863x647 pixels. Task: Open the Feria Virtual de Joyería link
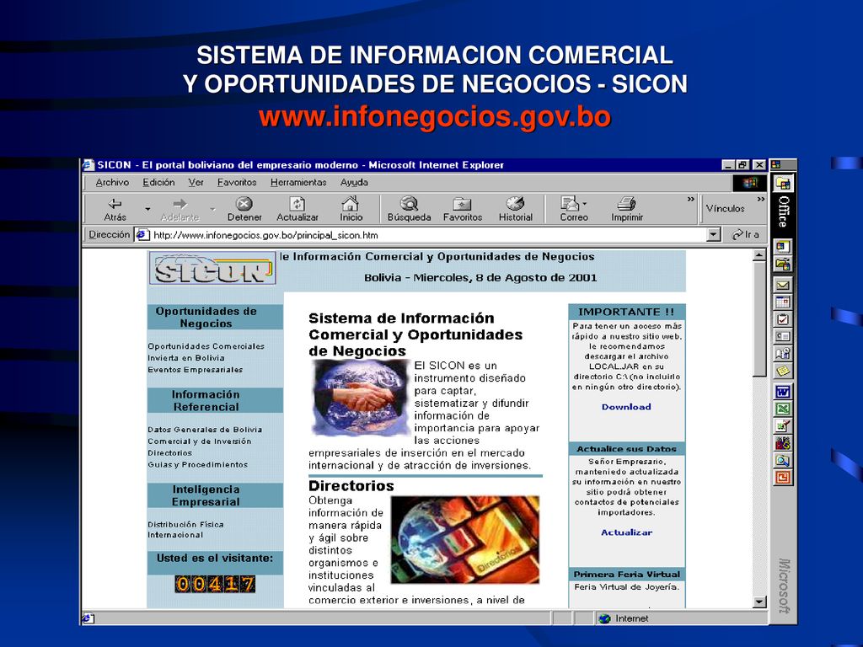[x=626, y=587]
